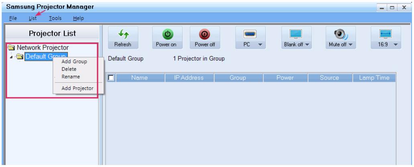
Task: Click the Refresh arrows icon
Action: [123, 34]
